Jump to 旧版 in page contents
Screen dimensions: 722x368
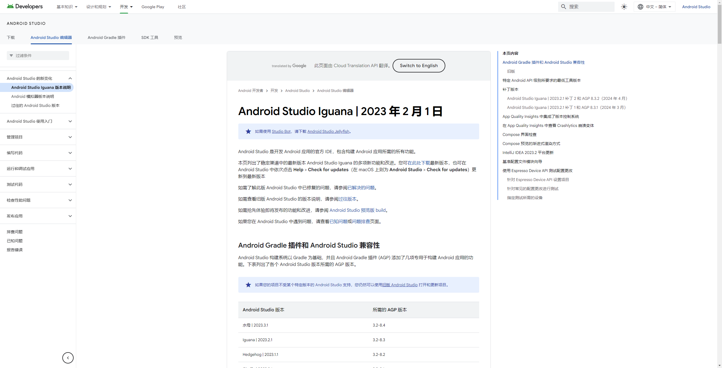[x=511, y=71]
